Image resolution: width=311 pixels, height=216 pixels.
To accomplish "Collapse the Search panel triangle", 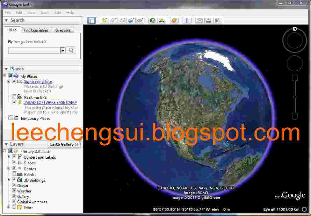I will 6,20.
